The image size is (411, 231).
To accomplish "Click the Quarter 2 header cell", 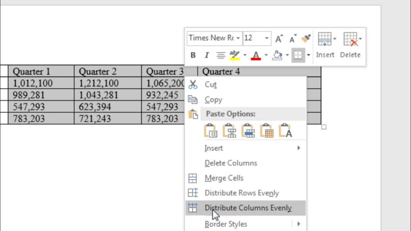I will pyautogui.click(x=108, y=71).
